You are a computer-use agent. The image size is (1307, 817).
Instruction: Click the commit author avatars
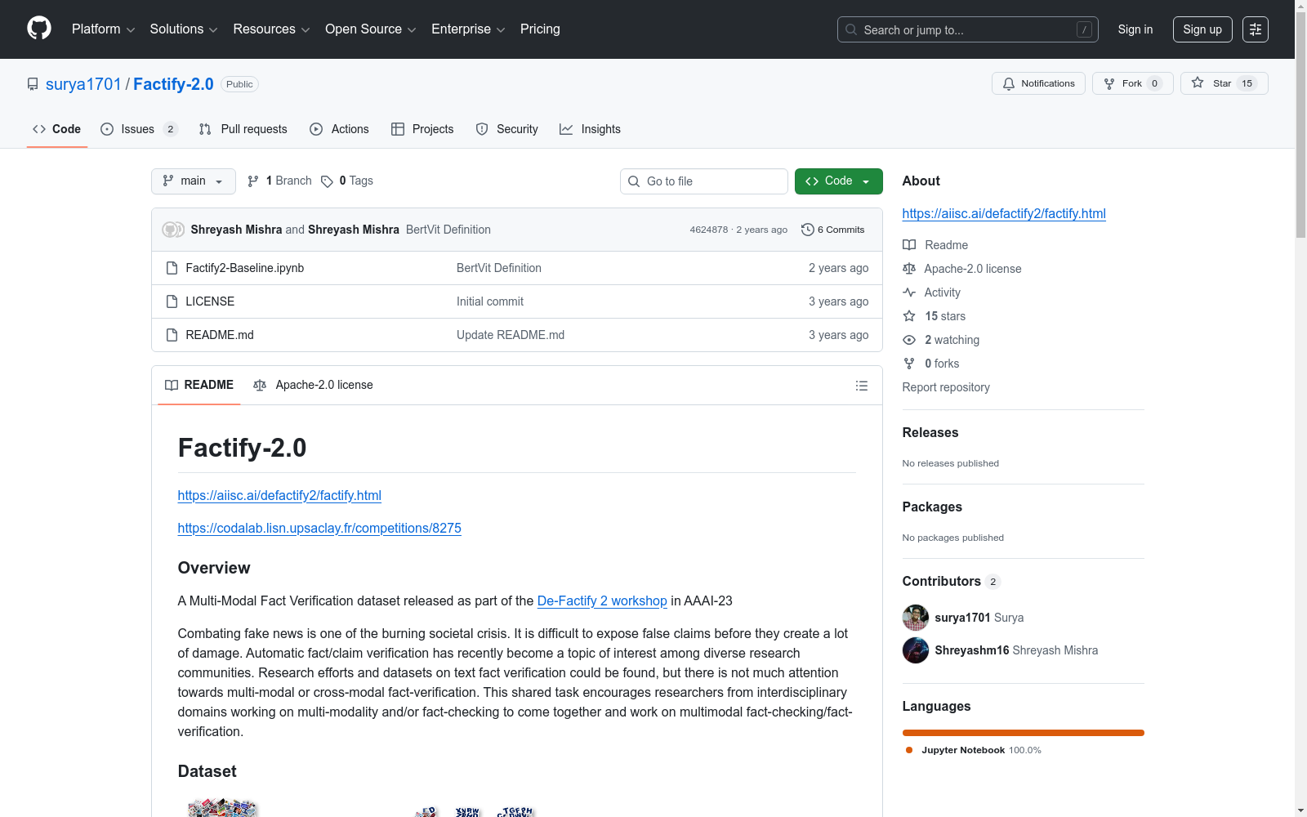173,230
